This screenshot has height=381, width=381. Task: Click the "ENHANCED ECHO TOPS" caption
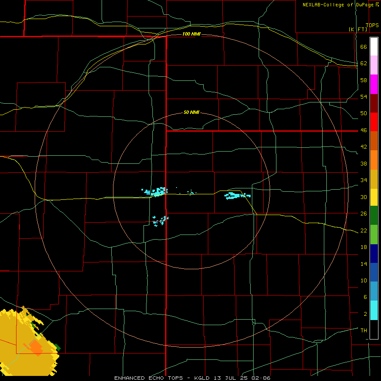[148, 378]
